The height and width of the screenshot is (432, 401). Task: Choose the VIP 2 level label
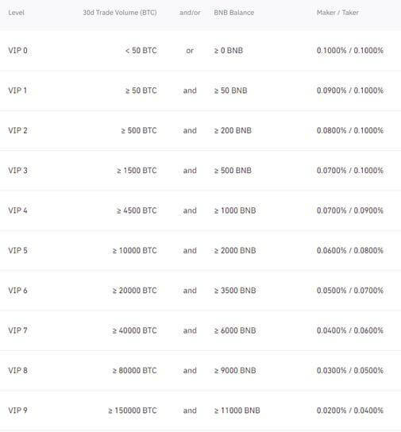[x=18, y=130]
